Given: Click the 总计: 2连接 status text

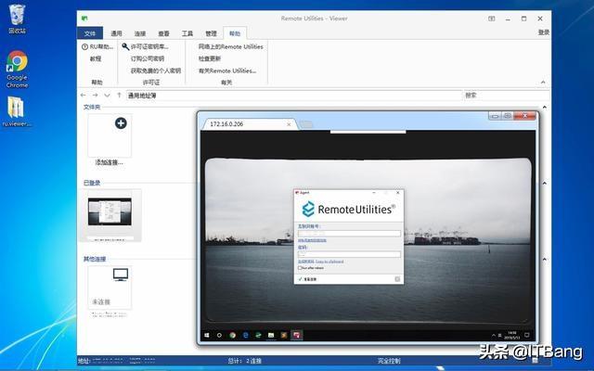Looking at the screenshot, I should [x=245, y=361].
